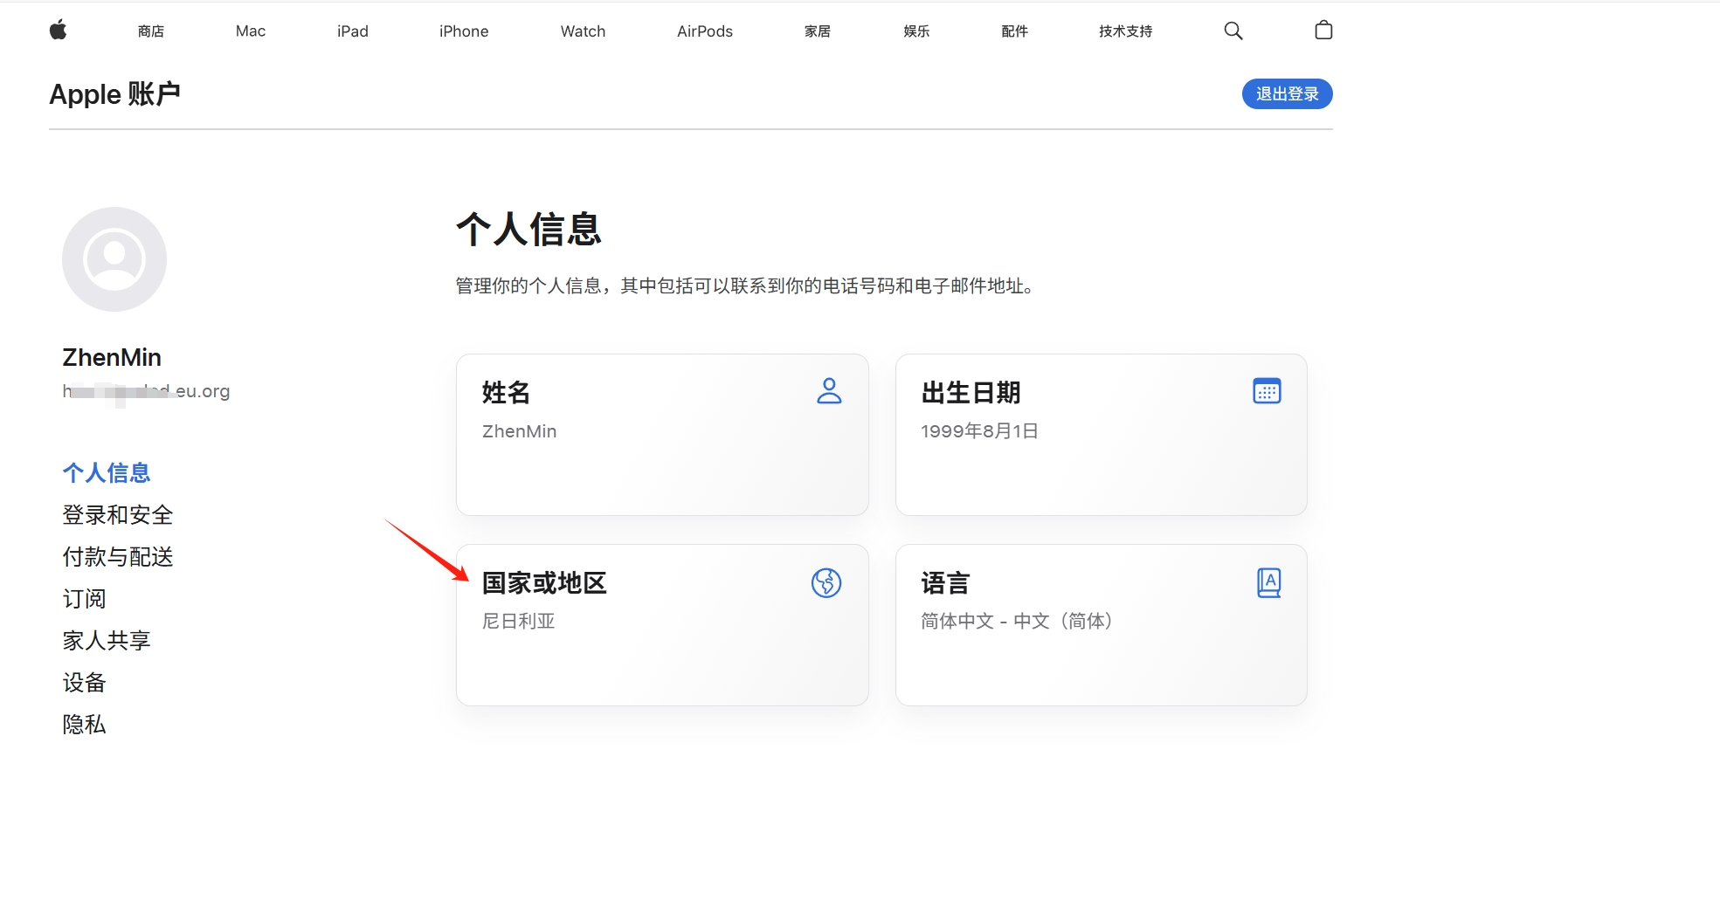Click the 退出登录 sign-out button
Viewport: 1720px width, 901px height.
(1288, 93)
